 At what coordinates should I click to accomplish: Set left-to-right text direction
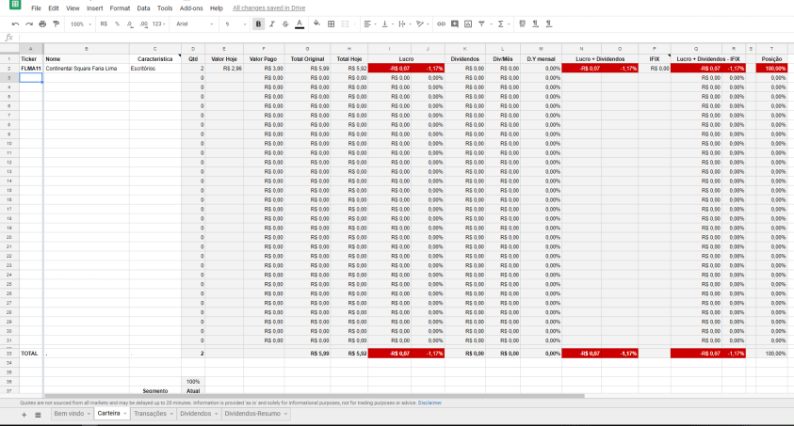[535, 24]
